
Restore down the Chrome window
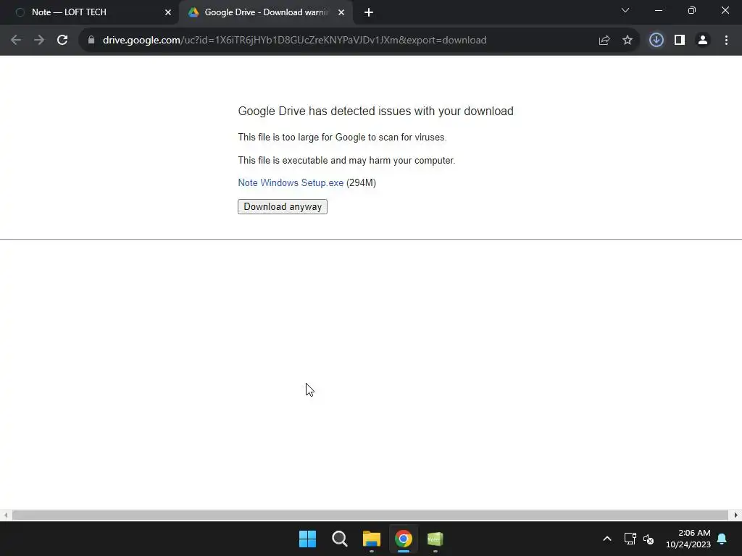(692, 10)
